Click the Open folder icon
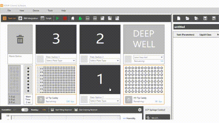This screenshot has height=123, width=219. coord(187,18)
